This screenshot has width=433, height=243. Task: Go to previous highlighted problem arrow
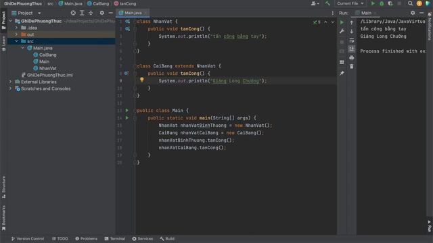(325, 22)
